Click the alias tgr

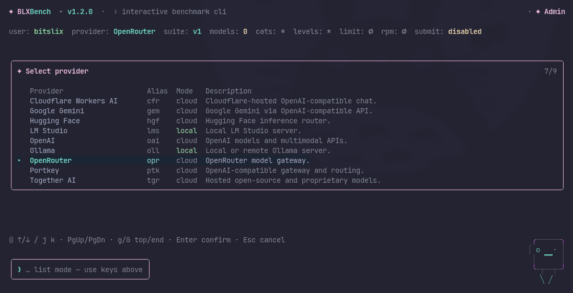coord(153,180)
